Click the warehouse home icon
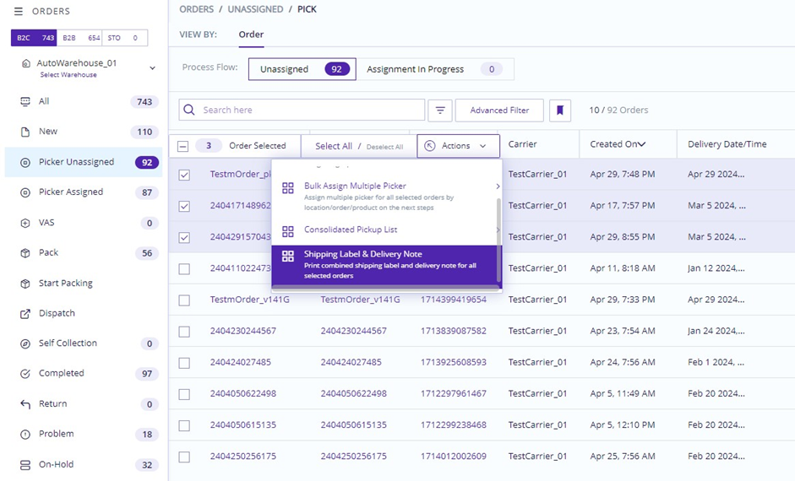 [26, 63]
